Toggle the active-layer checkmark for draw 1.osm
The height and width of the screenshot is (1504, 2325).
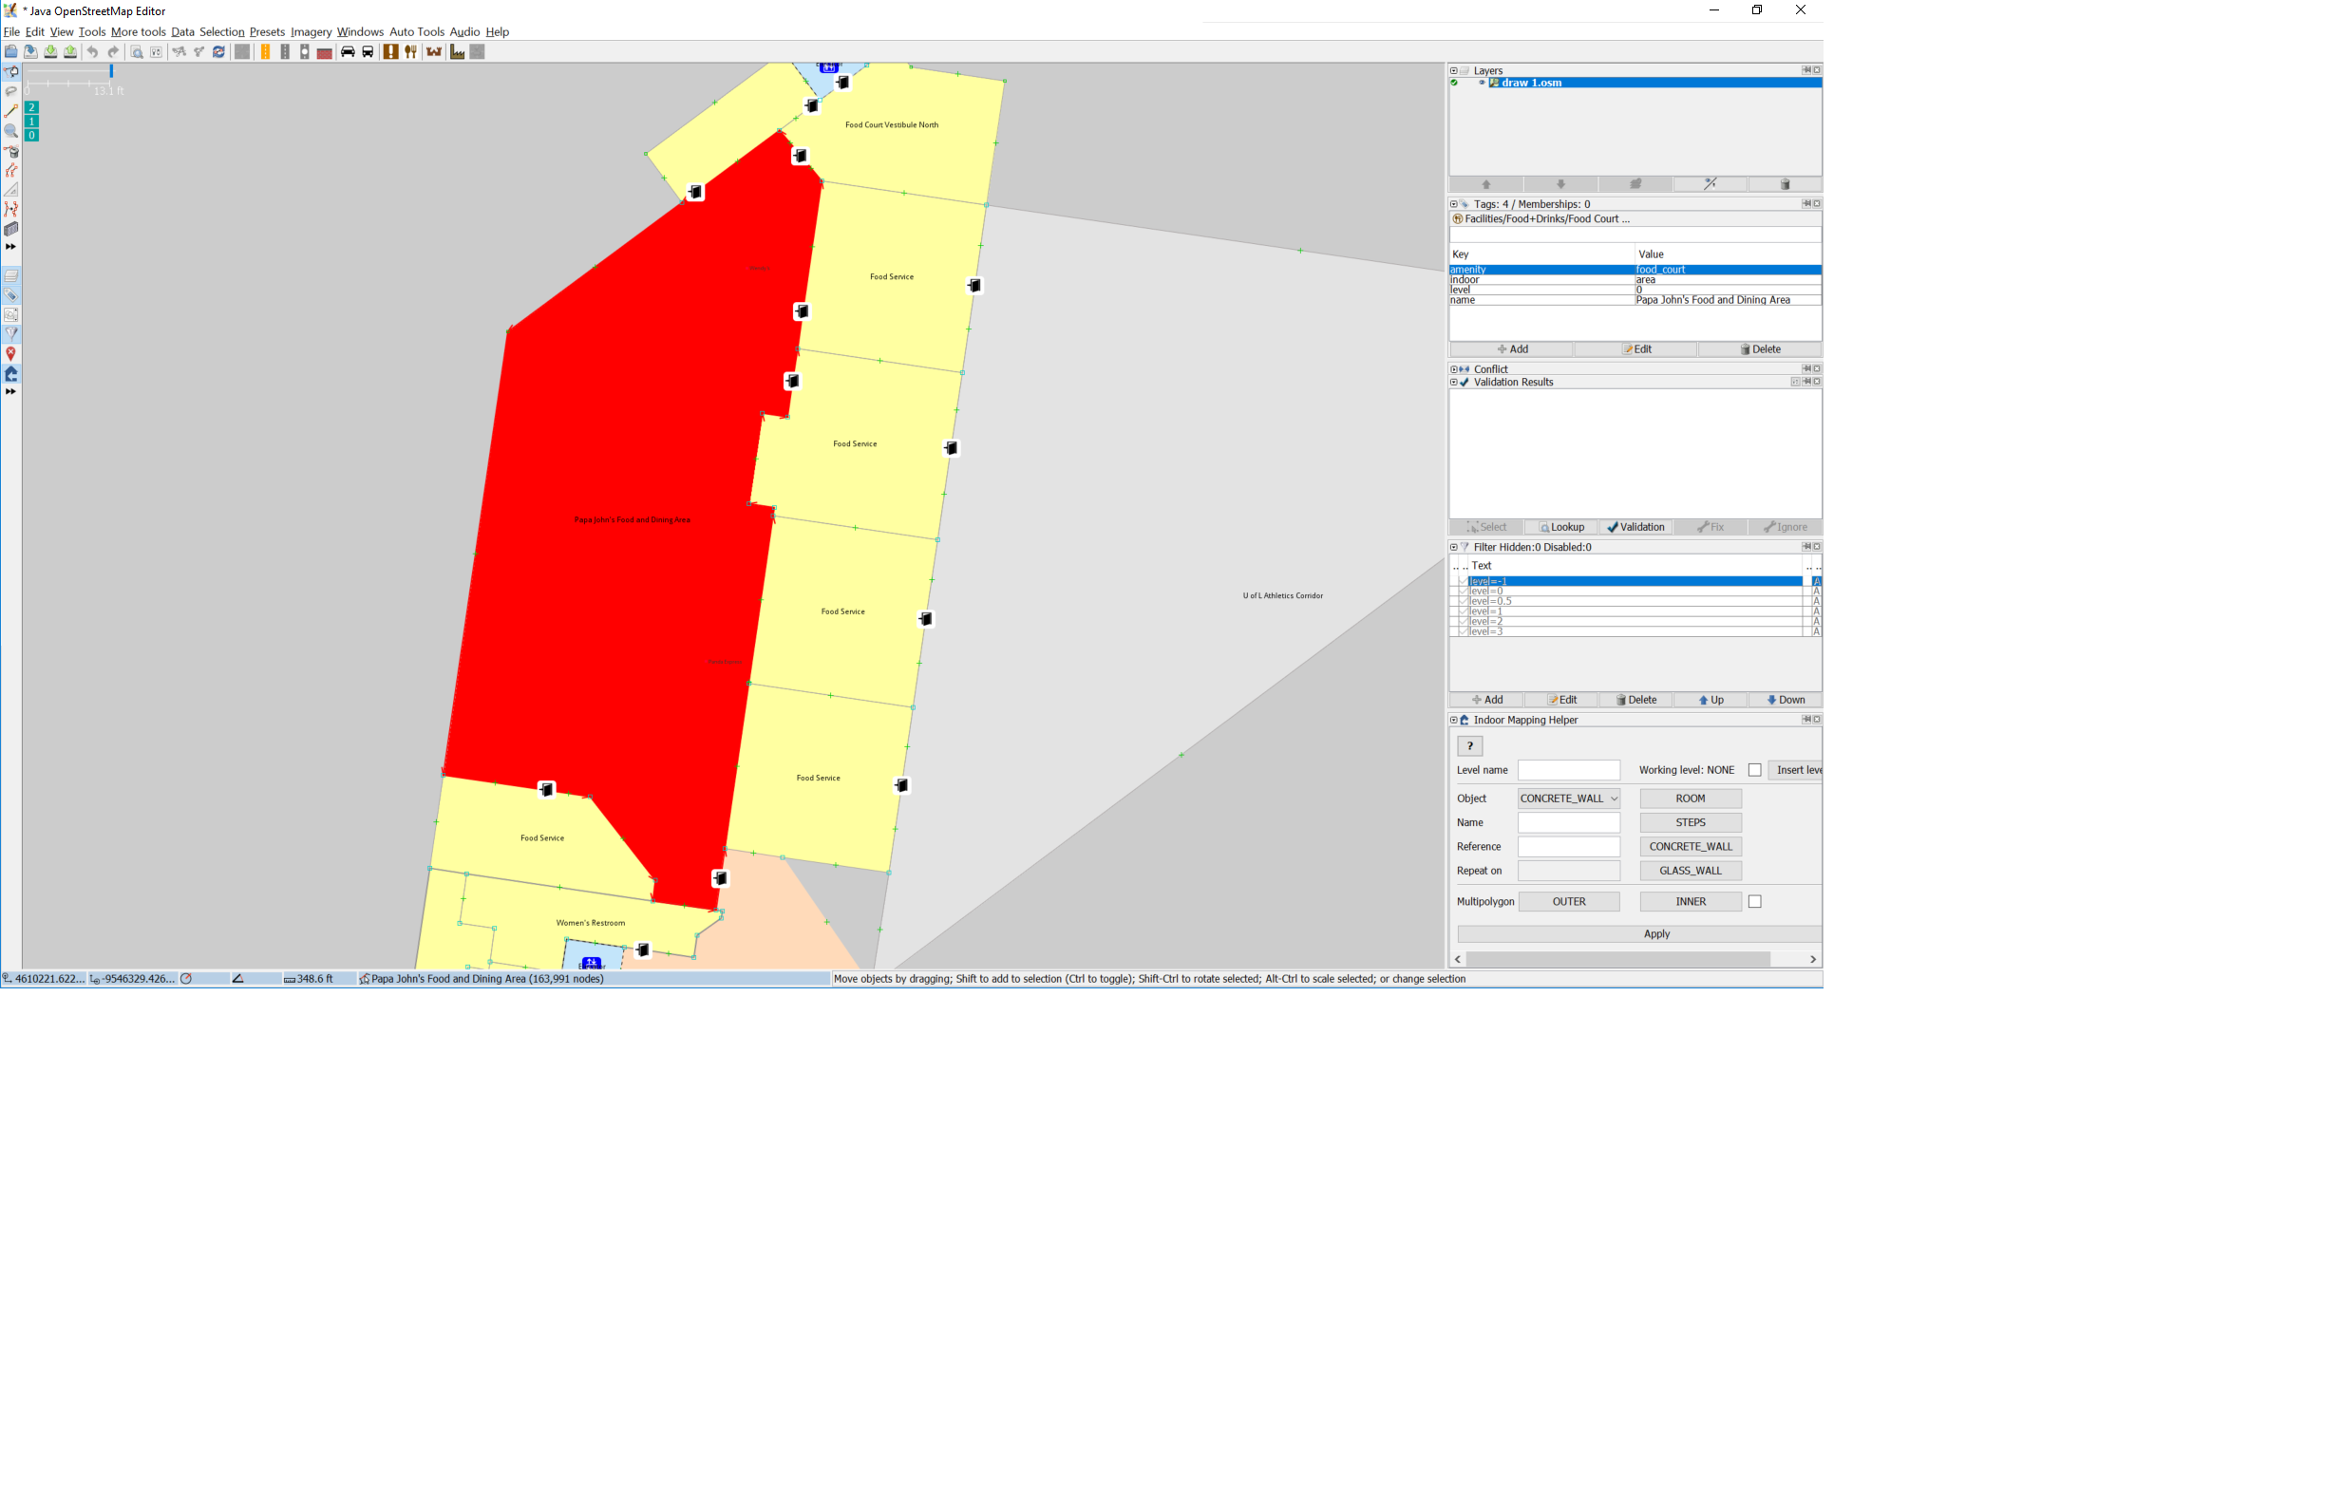[1455, 83]
